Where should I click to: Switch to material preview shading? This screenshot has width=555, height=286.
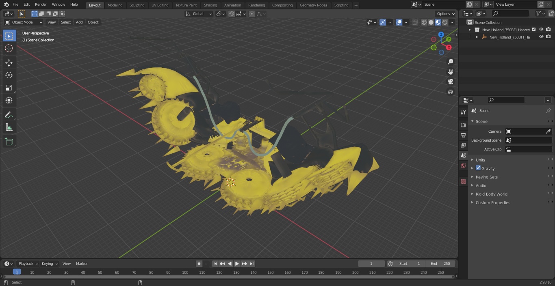click(438, 22)
